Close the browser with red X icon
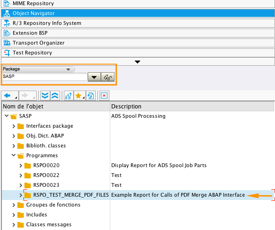275x230 pixels. 104,96
